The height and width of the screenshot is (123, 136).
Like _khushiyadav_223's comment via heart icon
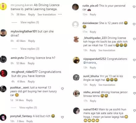134,39
